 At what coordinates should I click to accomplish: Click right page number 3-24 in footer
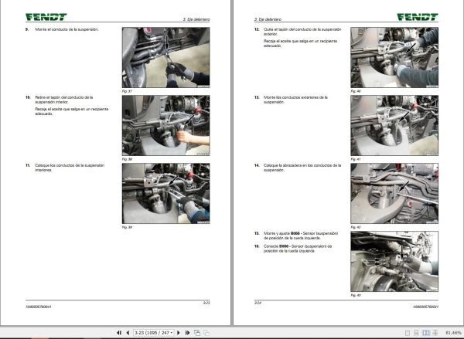pos(258,303)
